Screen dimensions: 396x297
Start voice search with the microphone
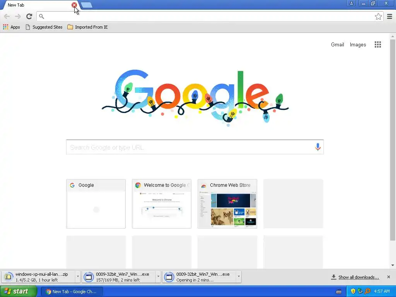[x=318, y=147]
